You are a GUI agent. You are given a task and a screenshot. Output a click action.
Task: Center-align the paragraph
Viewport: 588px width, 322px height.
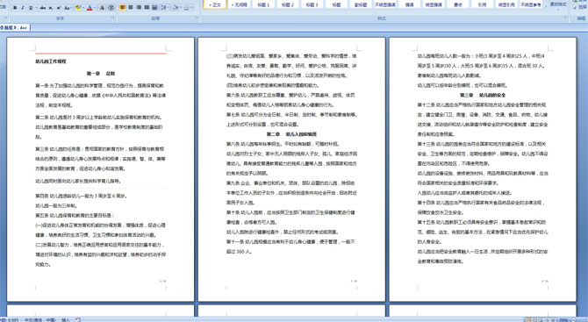[131, 7]
